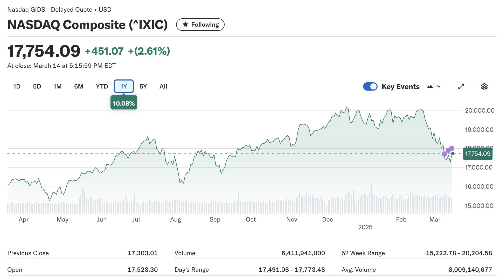Click the large 17,754.09 price
The image size is (500, 279).
click(44, 51)
